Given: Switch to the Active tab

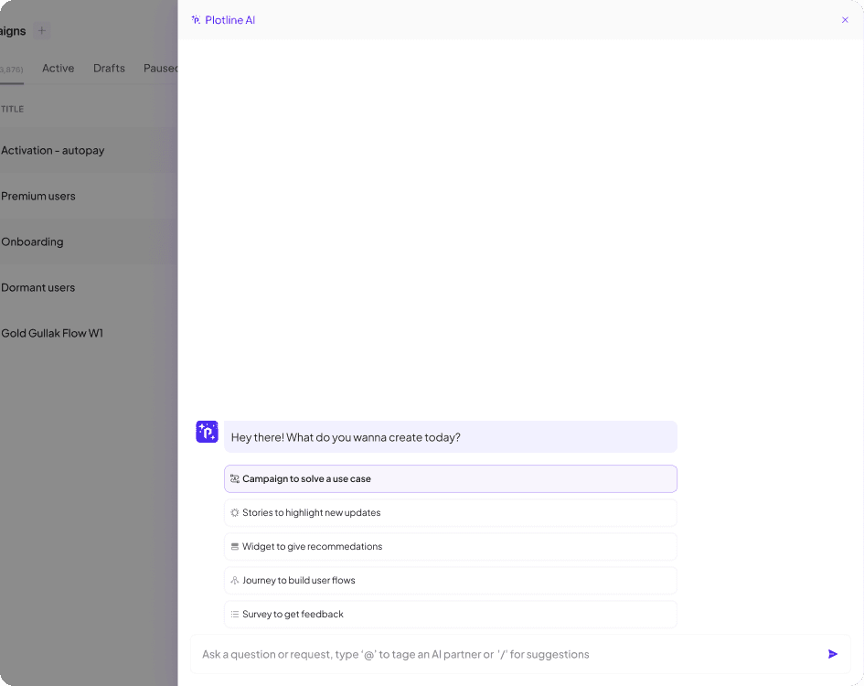Looking at the screenshot, I should click(58, 69).
